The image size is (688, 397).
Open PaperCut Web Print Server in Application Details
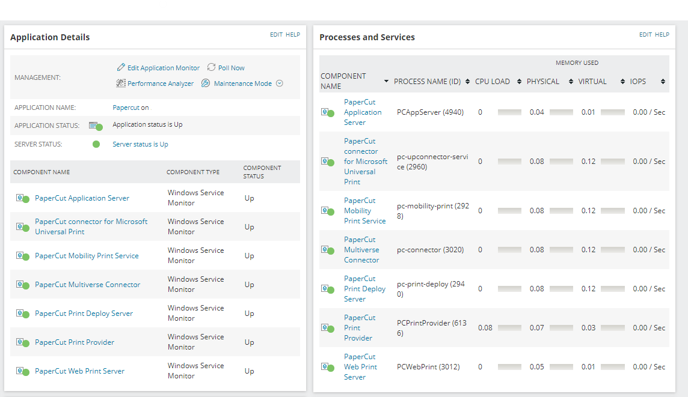coord(79,371)
